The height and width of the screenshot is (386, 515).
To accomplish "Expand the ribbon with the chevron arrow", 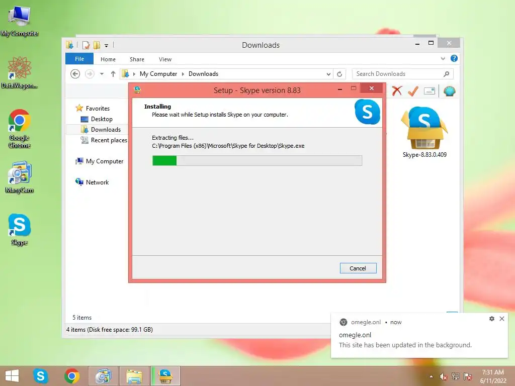I will click(443, 58).
